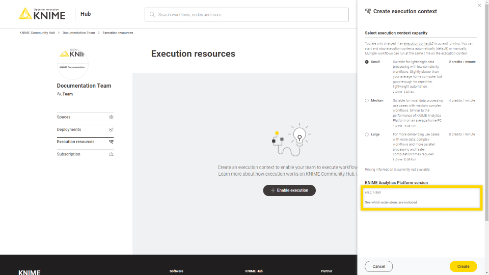Close the Create execution context panel
The height and width of the screenshot is (275, 489).
pyautogui.click(x=479, y=6)
